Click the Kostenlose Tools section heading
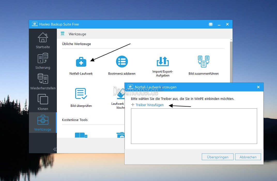The width and height of the screenshot is (277, 181). point(75,120)
